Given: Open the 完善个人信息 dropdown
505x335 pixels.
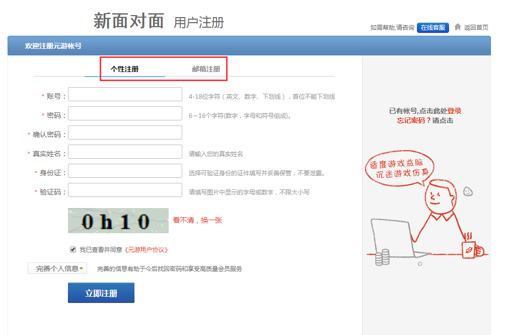Looking at the screenshot, I should pos(57,268).
